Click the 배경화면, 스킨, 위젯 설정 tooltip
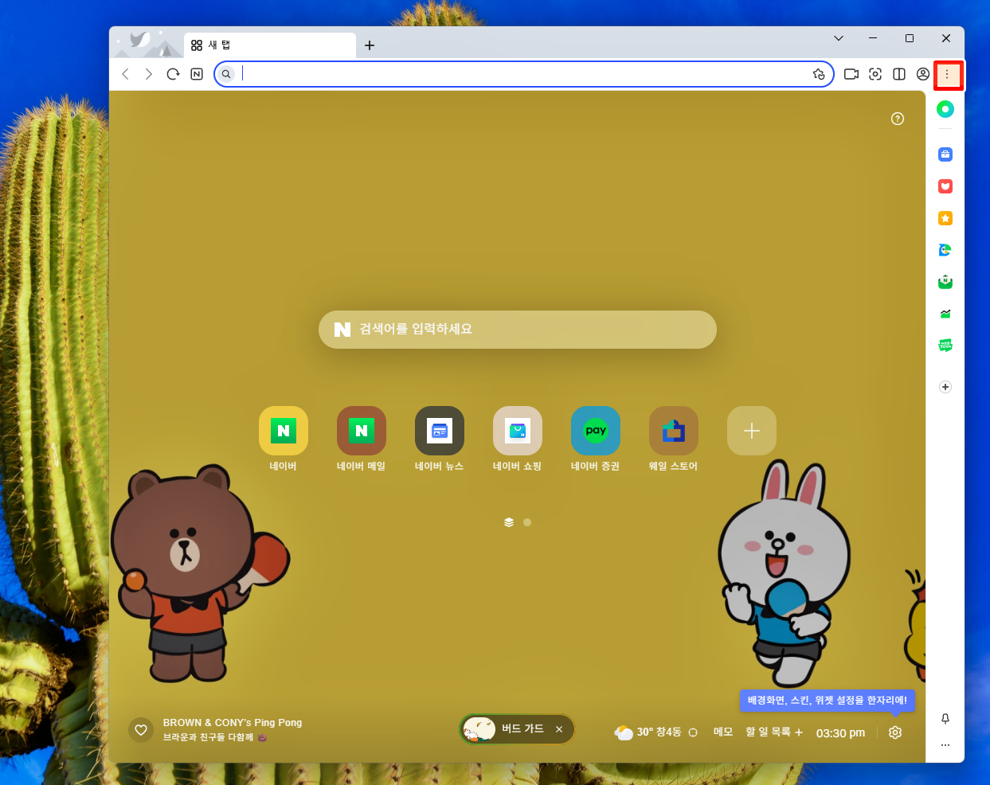The image size is (990, 785). click(x=828, y=701)
